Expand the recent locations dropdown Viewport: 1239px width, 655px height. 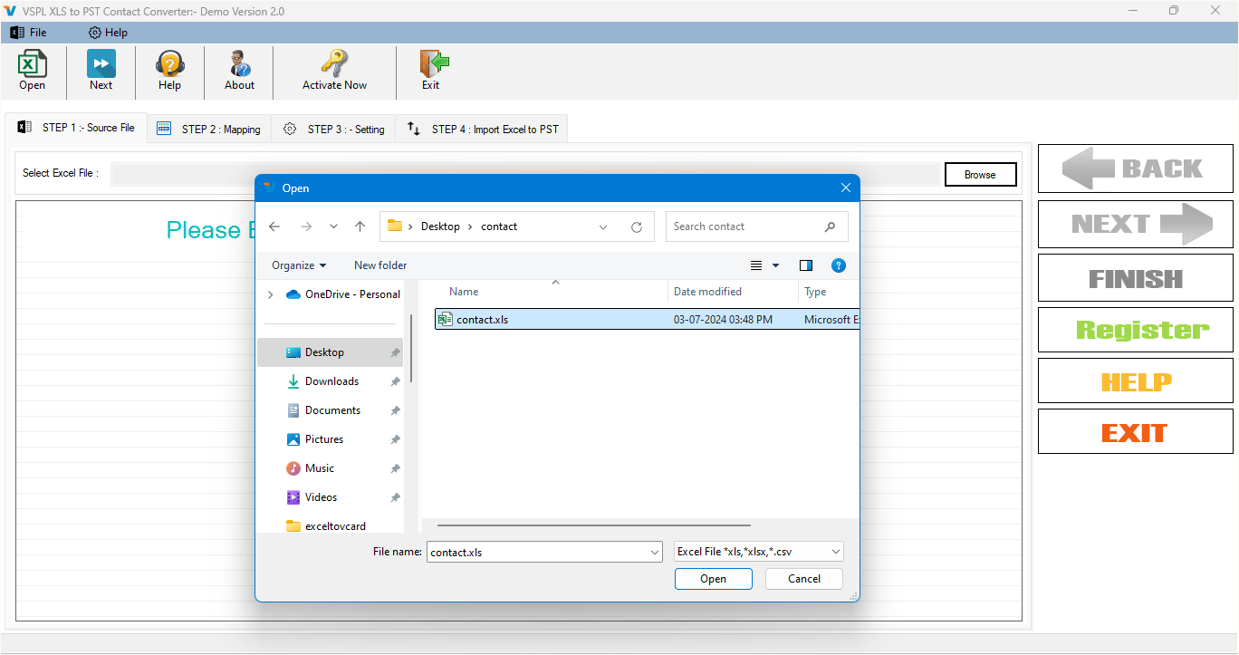(x=333, y=226)
